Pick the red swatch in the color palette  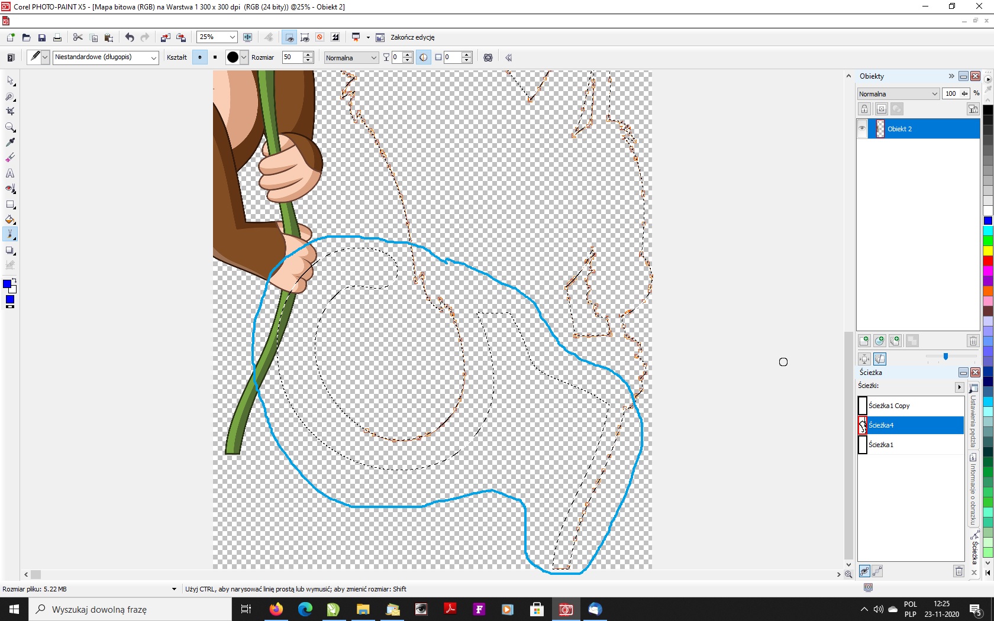[987, 261]
